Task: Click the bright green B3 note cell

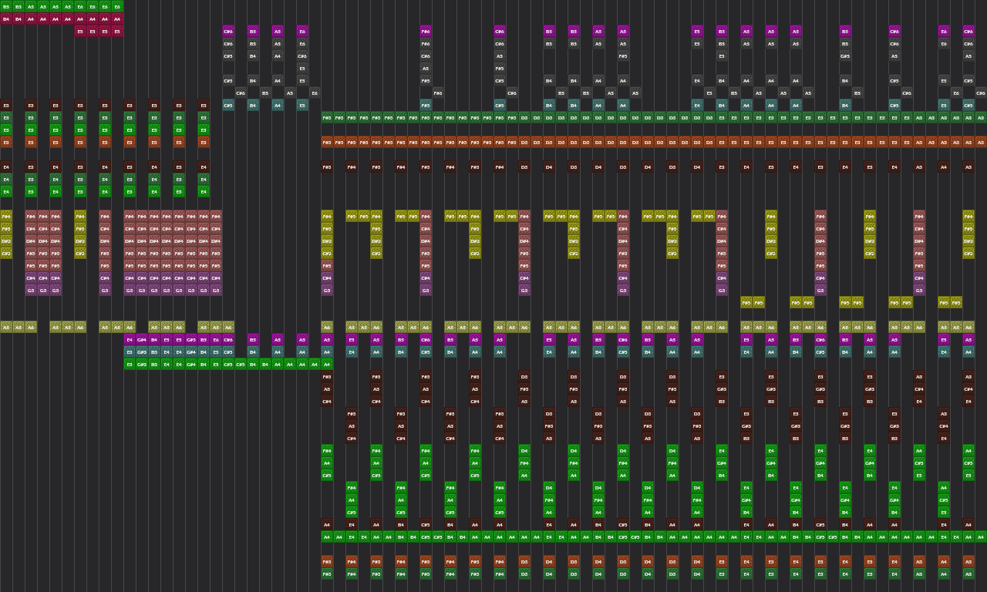Action: point(154,364)
